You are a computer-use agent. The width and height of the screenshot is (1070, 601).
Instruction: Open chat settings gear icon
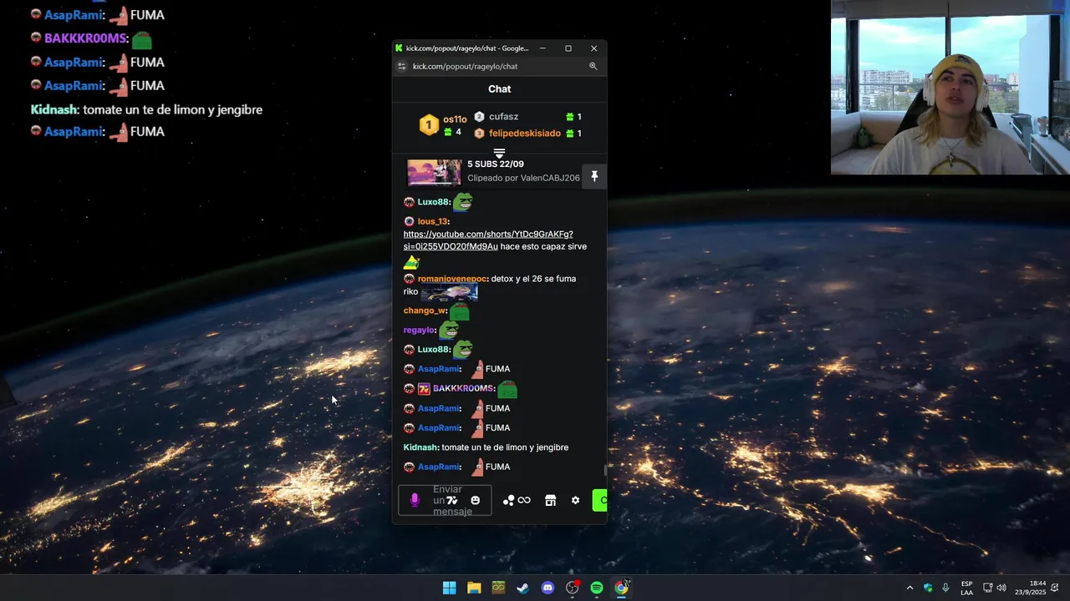(x=575, y=500)
